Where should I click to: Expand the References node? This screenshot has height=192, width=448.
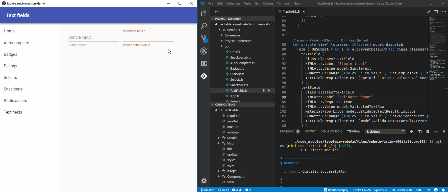pyautogui.click(x=222, y=35)
